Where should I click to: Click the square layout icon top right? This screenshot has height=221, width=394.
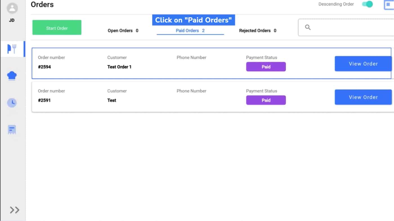(x=389, y=4)
